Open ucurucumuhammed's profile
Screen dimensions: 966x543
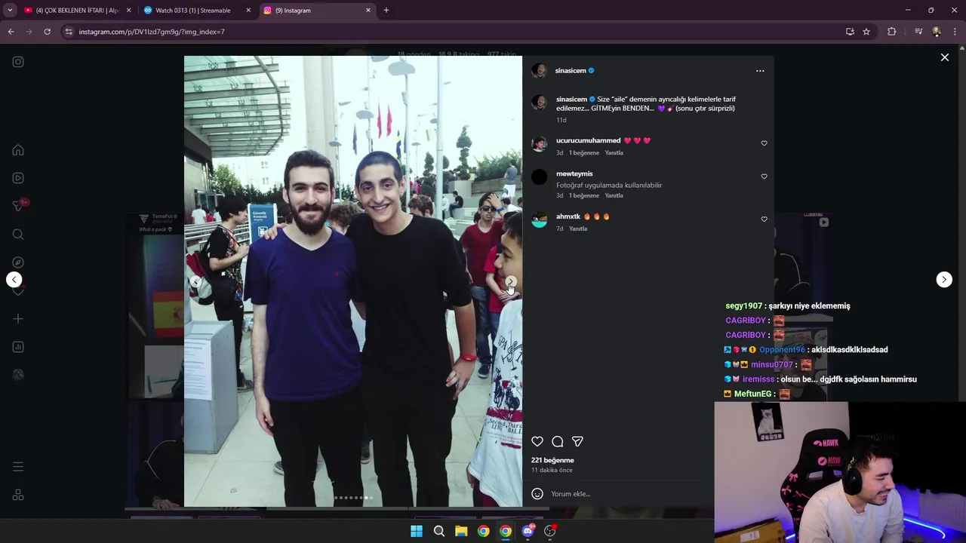pos(588,141)
